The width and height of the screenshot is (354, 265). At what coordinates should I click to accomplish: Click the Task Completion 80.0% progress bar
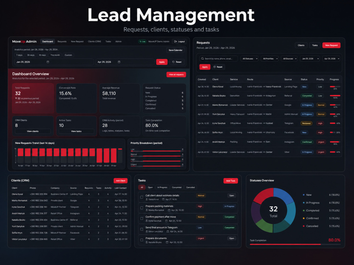[x=295, y=244]
